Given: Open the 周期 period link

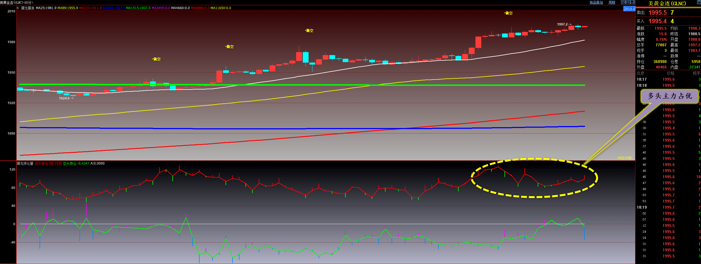Looking at the screenshot, I should coord(612,2).
